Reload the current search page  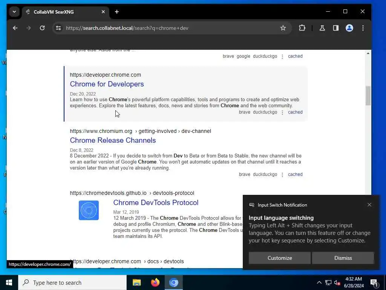[42, 28]
